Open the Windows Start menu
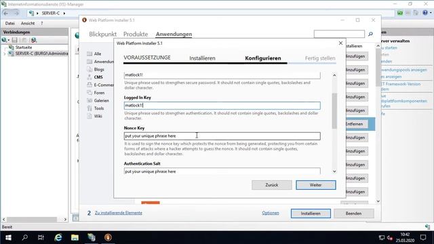Screen dimensions: 434x244 click(x=8, y=237)
